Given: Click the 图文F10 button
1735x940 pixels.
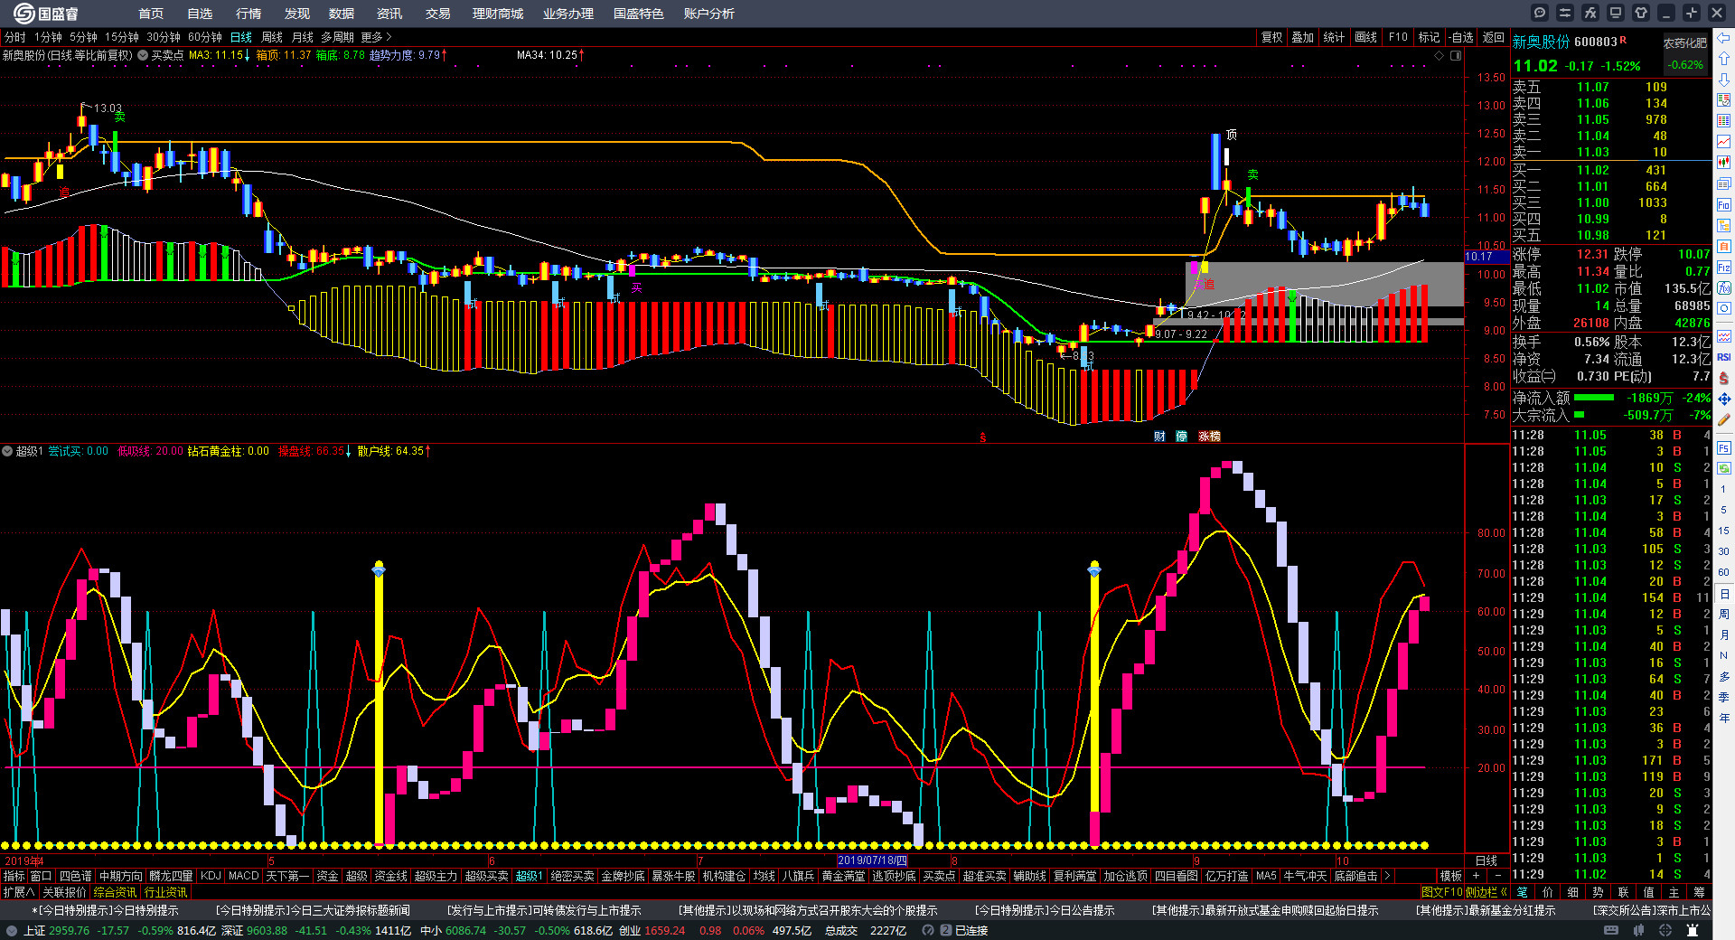Looking at the screenshot, I should pyautogui.click(x=1440, y=892).
